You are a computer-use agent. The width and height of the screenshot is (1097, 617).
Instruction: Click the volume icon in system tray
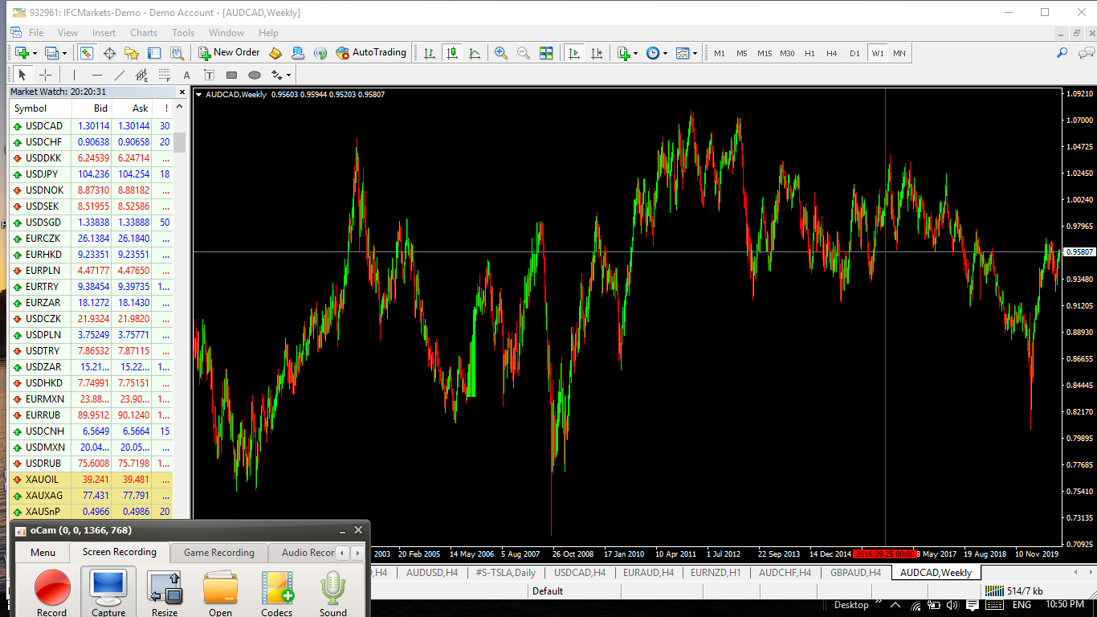coord(952,605)
